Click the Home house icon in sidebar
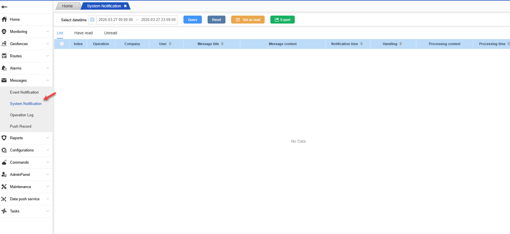510x234 pixels. click(4, 19)
